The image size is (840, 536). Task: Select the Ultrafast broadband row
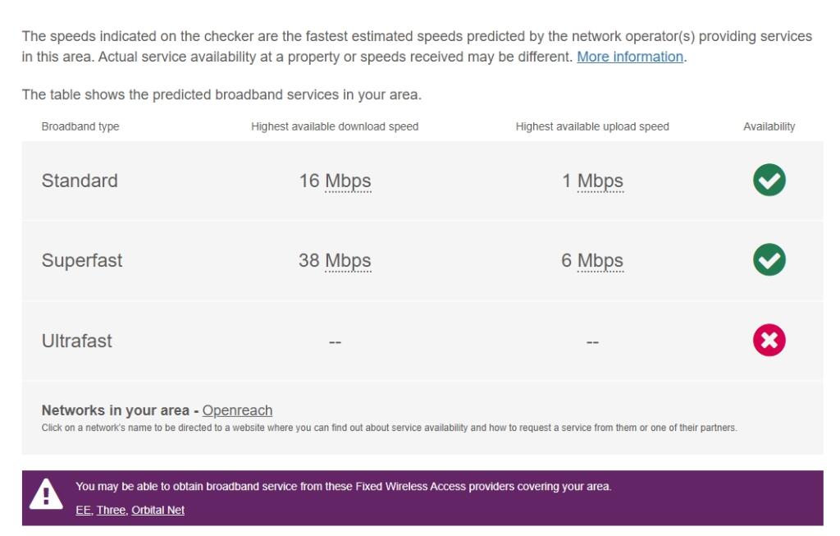click(75, 339)
